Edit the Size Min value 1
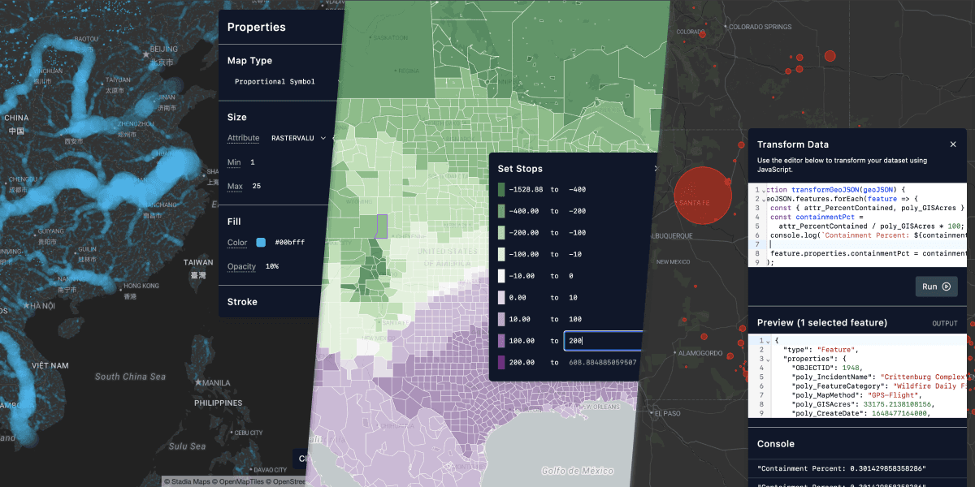Image resolution: width=975 pixels, height=487 pixels. click(253, 162)
